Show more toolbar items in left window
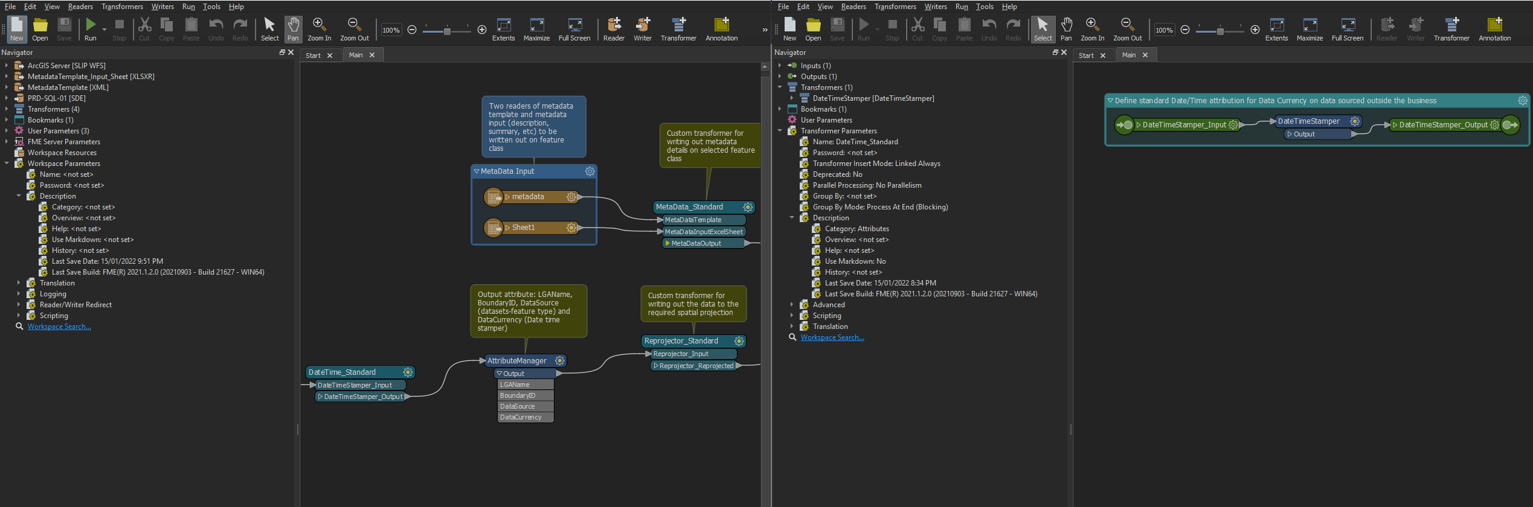The height and width of the screenshot is (507, 1533). pos(765,30)
